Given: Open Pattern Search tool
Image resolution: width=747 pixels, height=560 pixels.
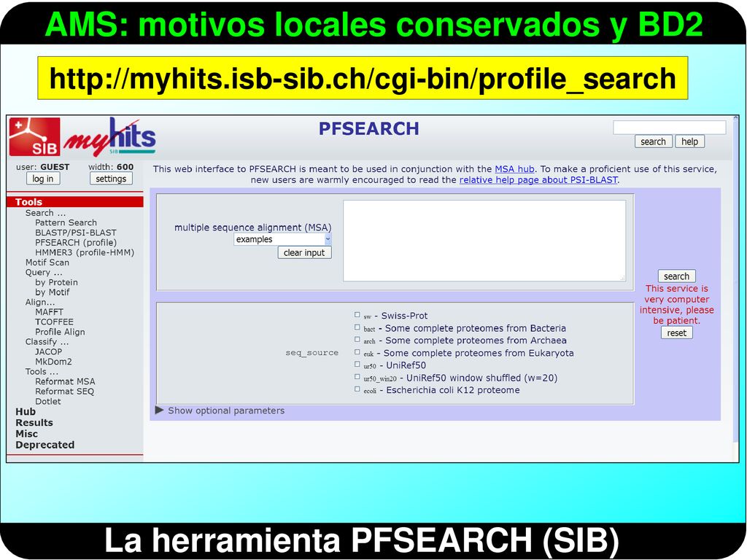Looking at the screenshot, I should coord(66,222).
